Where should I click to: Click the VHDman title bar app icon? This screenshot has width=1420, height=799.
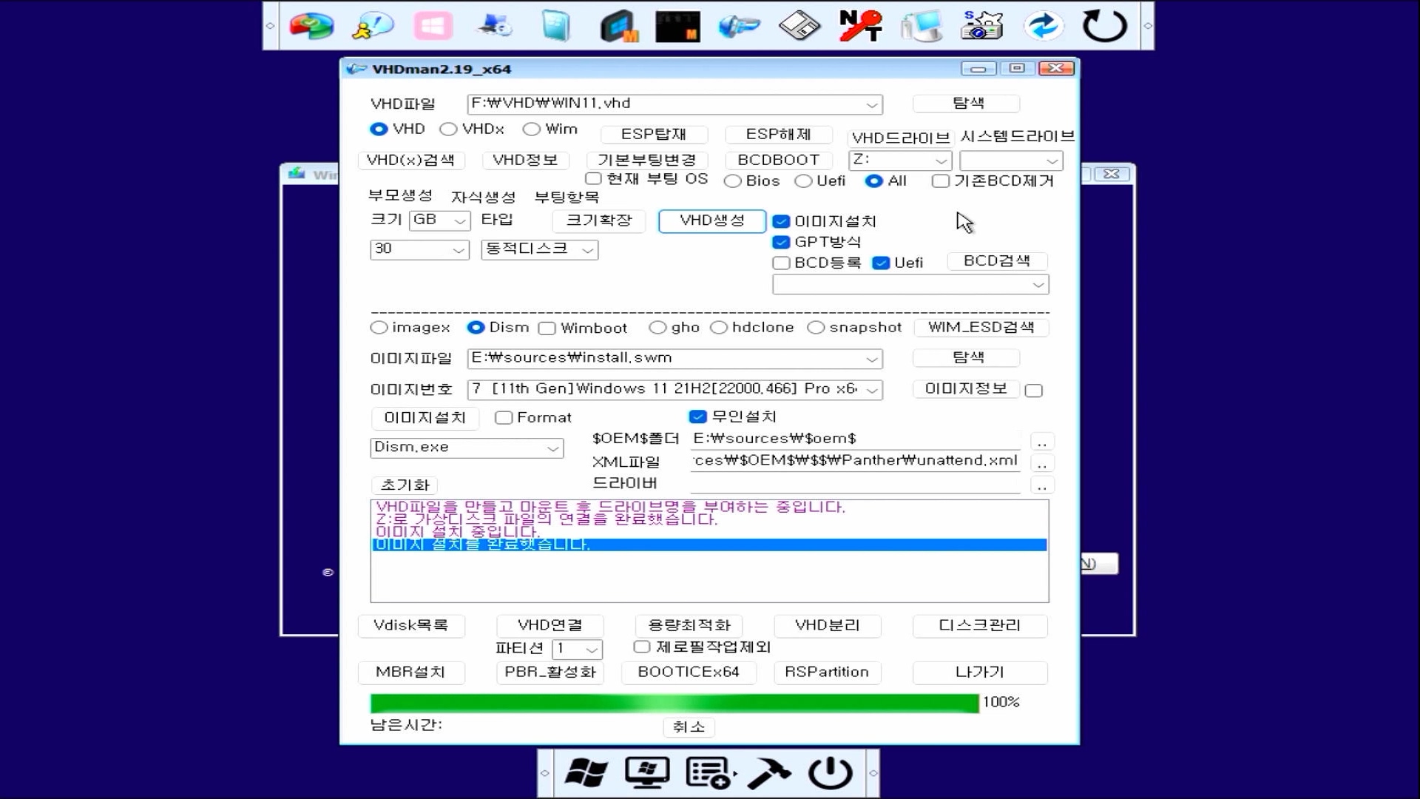click(x=356, y=69)
